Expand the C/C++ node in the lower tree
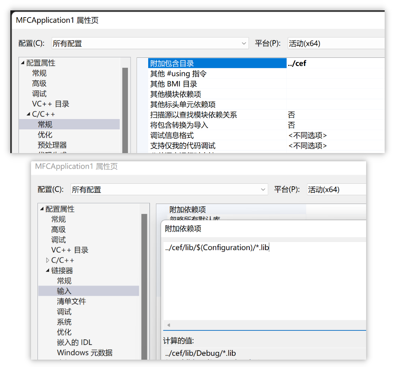The image size is (395, 367). [x=47, y=260]
